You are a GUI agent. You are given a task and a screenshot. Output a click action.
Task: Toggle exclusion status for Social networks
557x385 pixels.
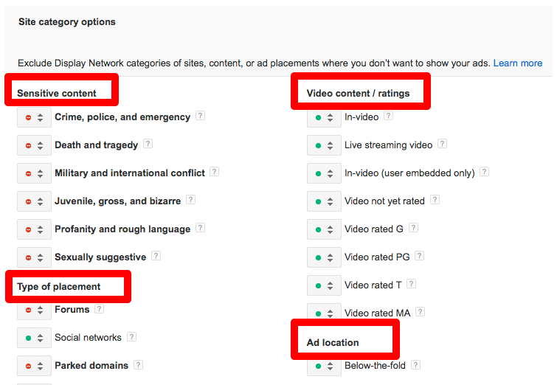click(34, 339)
